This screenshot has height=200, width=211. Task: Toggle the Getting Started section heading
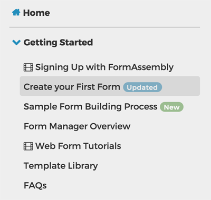click(58, 43)
